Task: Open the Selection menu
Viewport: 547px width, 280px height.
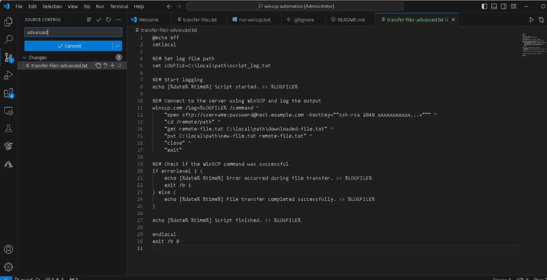Action: click(x=52, y=6)
